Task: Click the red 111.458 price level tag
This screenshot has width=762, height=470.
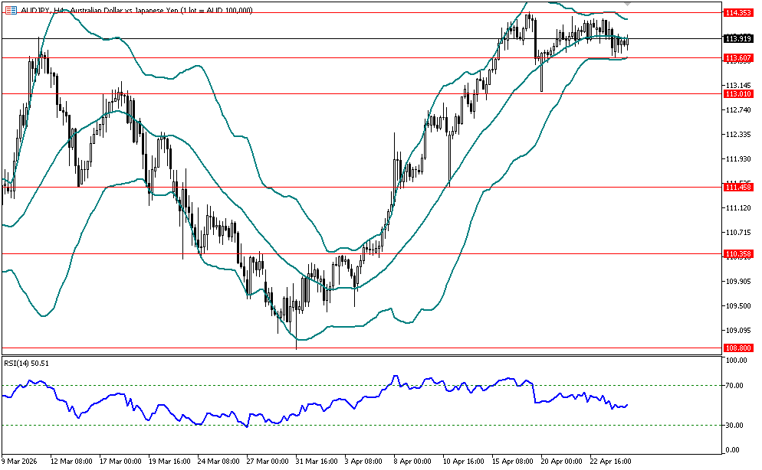Action: (x=737, y=188)
